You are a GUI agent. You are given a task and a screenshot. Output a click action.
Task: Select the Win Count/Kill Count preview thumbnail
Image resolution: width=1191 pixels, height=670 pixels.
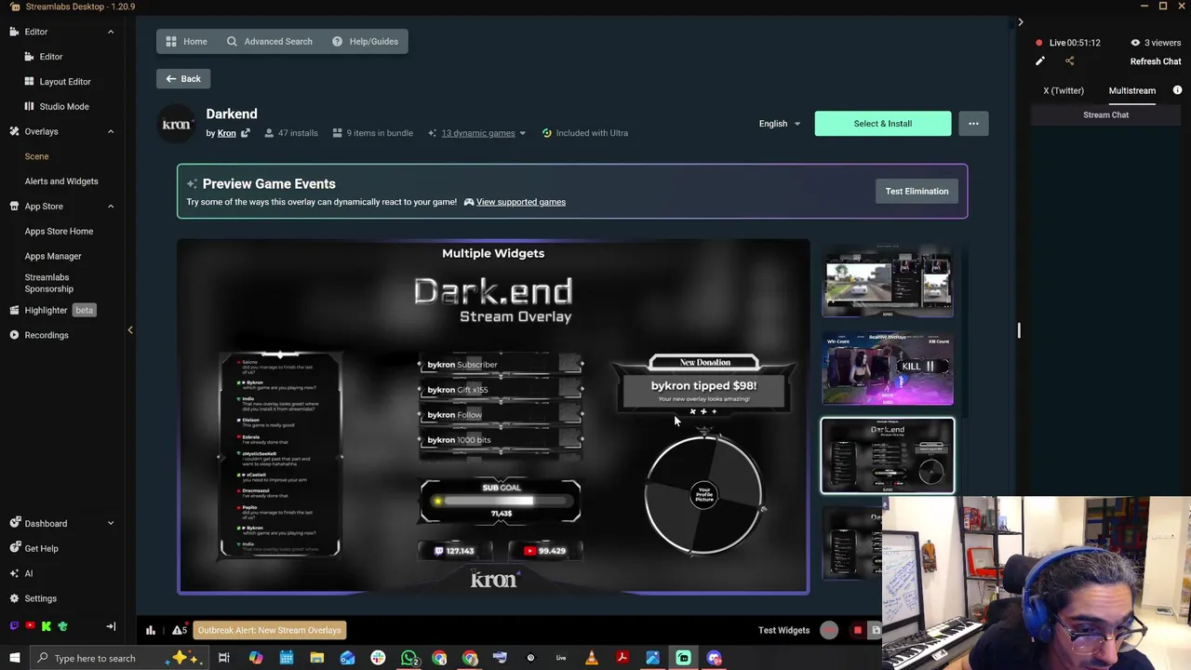(x=888, y=369)
